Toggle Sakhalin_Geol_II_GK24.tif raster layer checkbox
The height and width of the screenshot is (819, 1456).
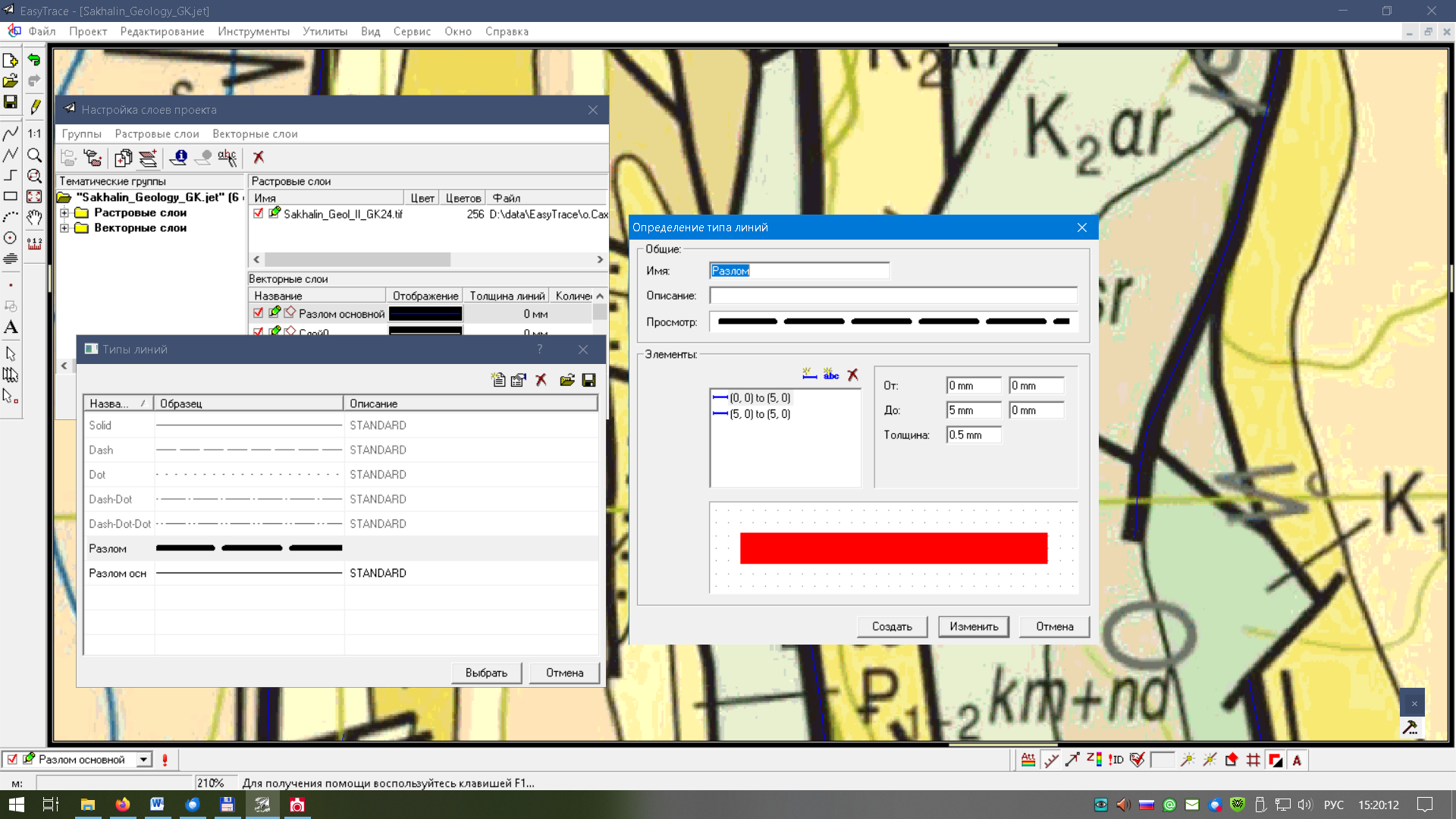point(259,214)
